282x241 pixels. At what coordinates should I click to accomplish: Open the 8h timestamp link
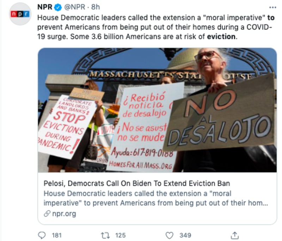96,7
